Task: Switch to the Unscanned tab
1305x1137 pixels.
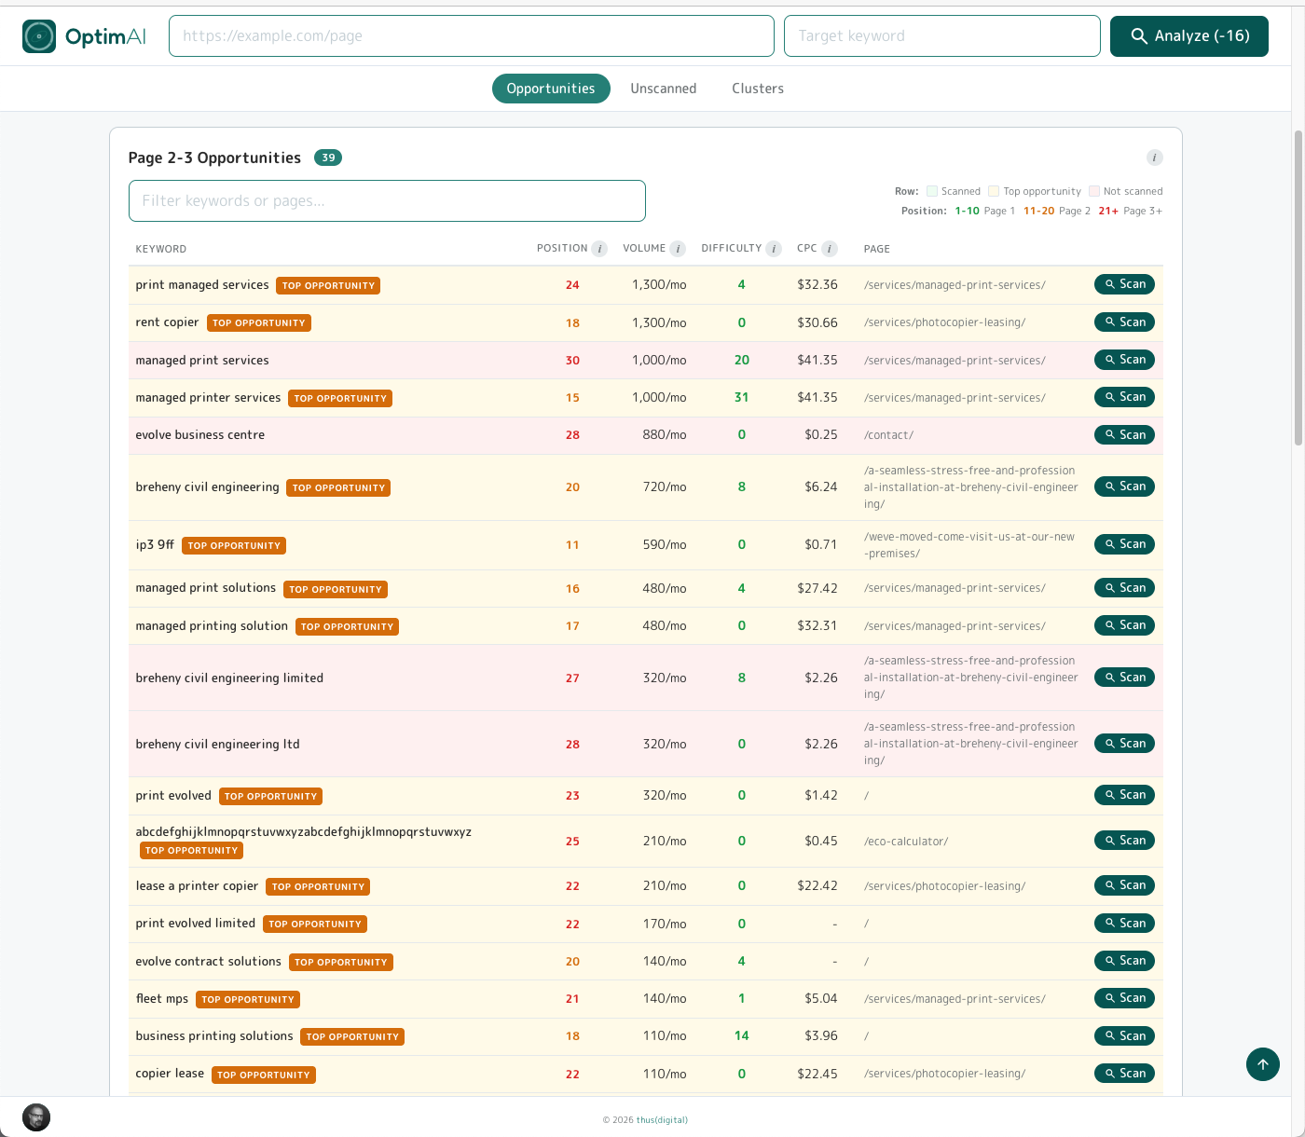Action: (664, 89)
